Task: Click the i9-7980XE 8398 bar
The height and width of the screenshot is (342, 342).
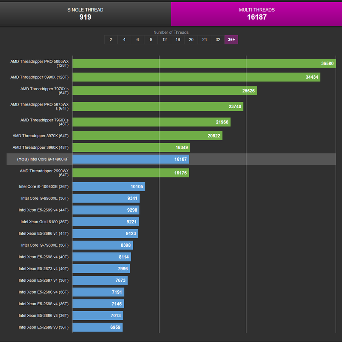Action: (103, 245)
